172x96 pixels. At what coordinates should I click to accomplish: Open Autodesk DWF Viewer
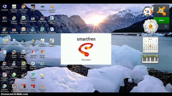pos(5,88)
